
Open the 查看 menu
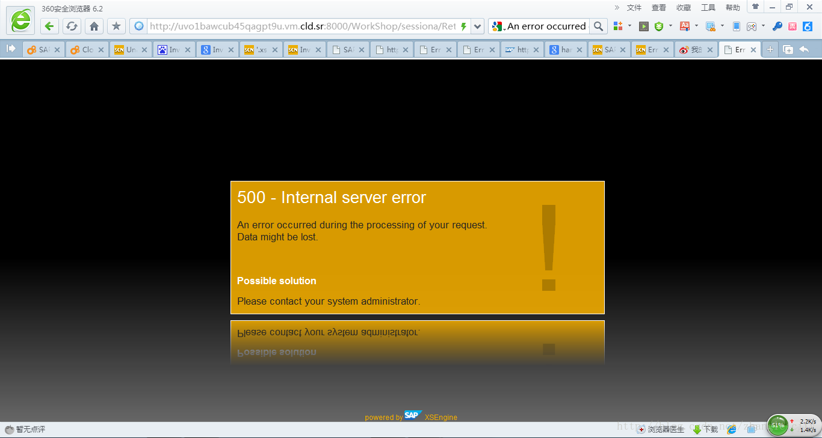[x=659, y=8]
